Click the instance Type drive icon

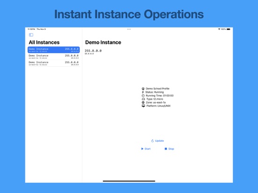143,99
